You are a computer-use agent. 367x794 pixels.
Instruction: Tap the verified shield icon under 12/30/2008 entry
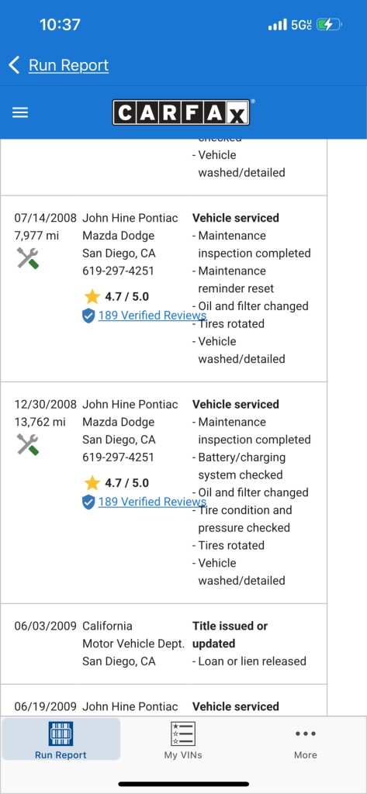pos(88,502)
